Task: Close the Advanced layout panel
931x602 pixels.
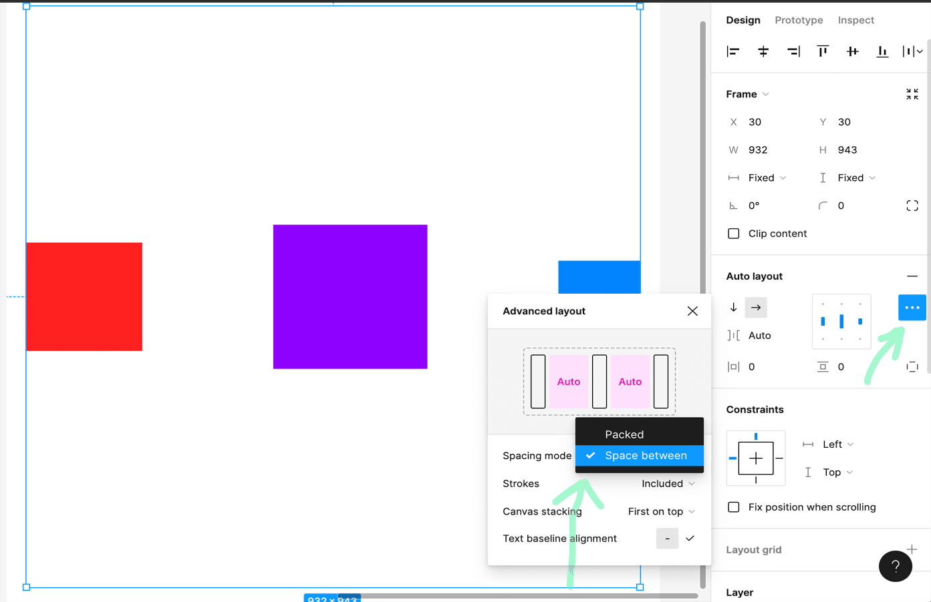Action: 692,311
